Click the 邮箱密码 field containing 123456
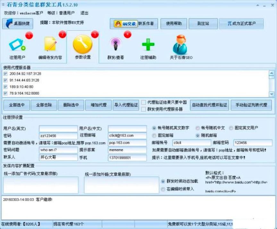The image size is (277, 229). click(x=253, y=143)
